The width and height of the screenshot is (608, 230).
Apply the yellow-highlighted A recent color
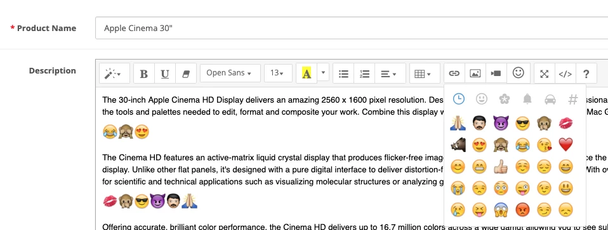[307, 73]
